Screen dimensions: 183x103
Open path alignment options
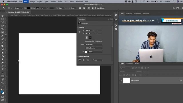click(x=84, y=8)
